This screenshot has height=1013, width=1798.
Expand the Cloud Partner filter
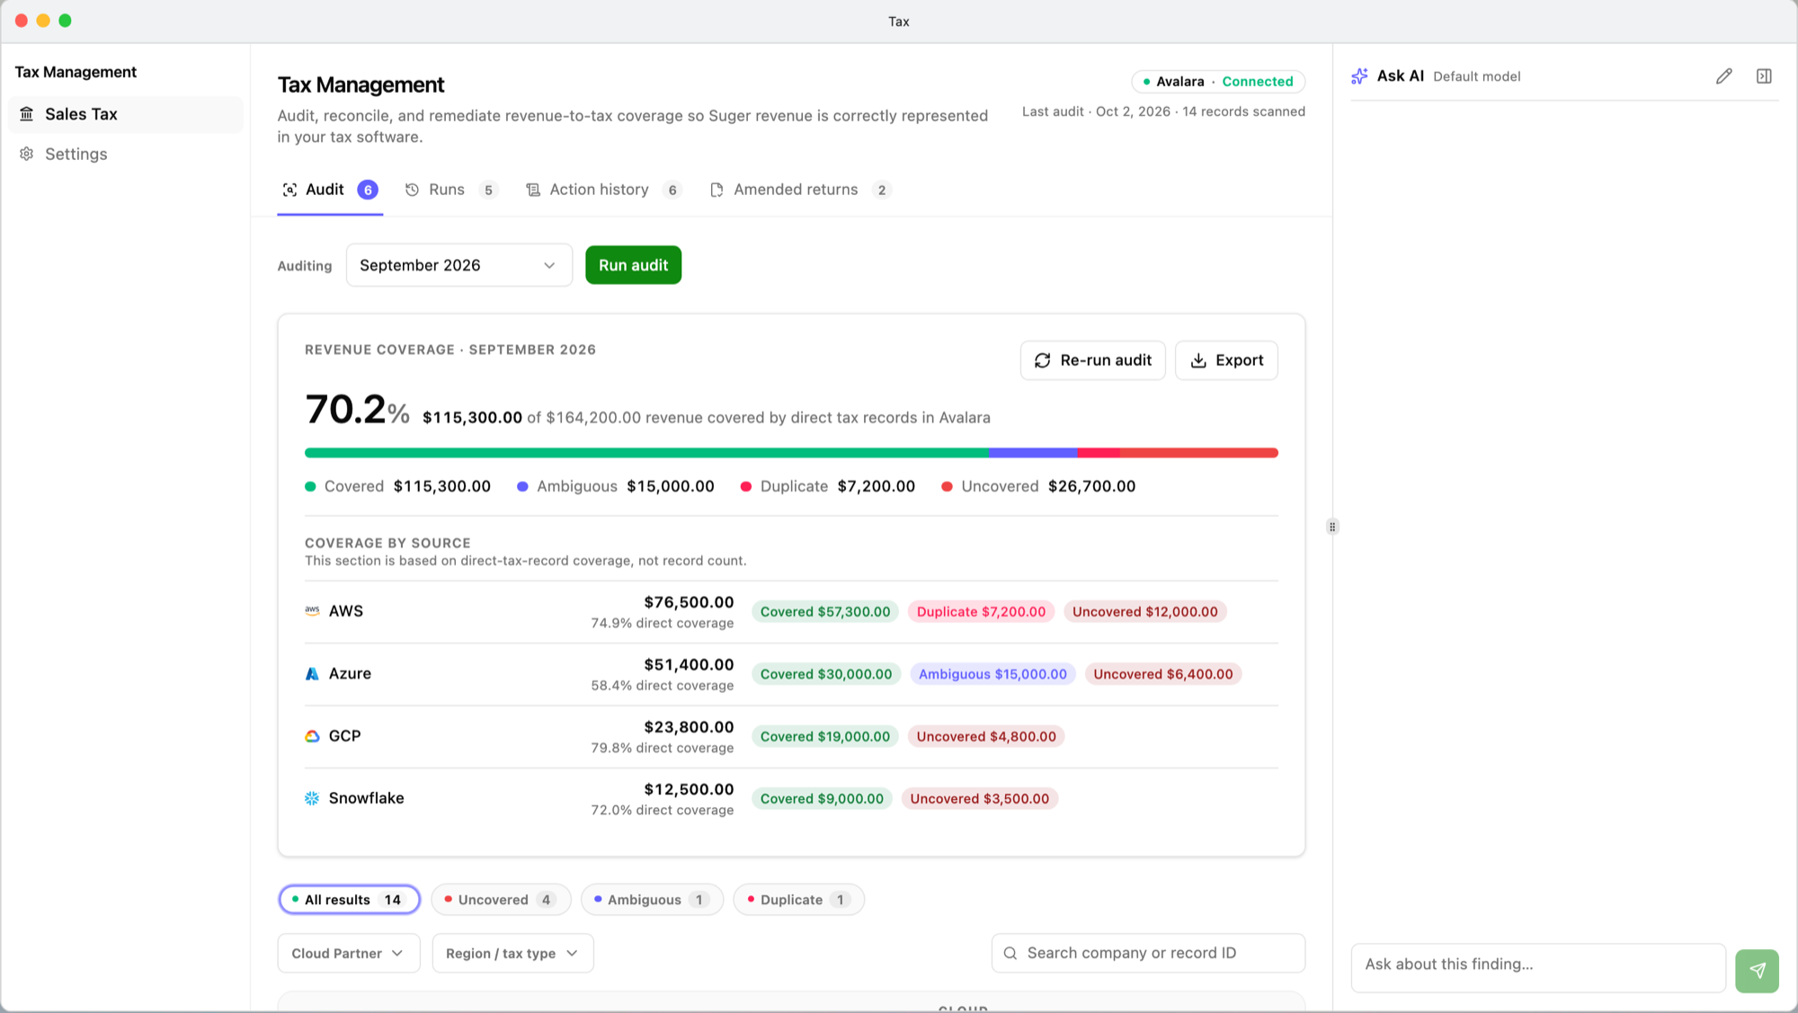[x=349, y=953]
